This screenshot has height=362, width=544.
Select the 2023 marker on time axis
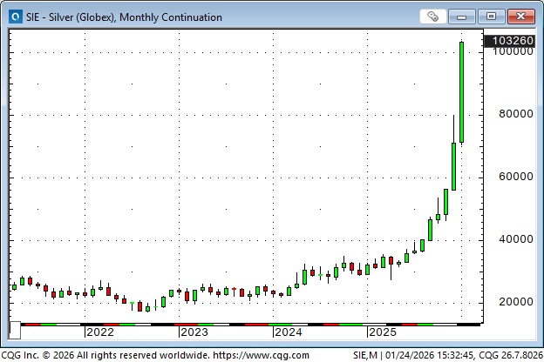pyautogui.click(x=194, y=332)
